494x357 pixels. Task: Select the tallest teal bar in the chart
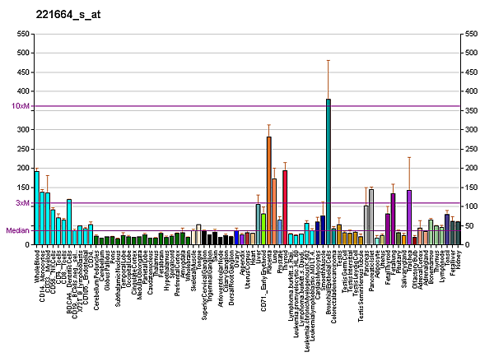click(329, 171)
